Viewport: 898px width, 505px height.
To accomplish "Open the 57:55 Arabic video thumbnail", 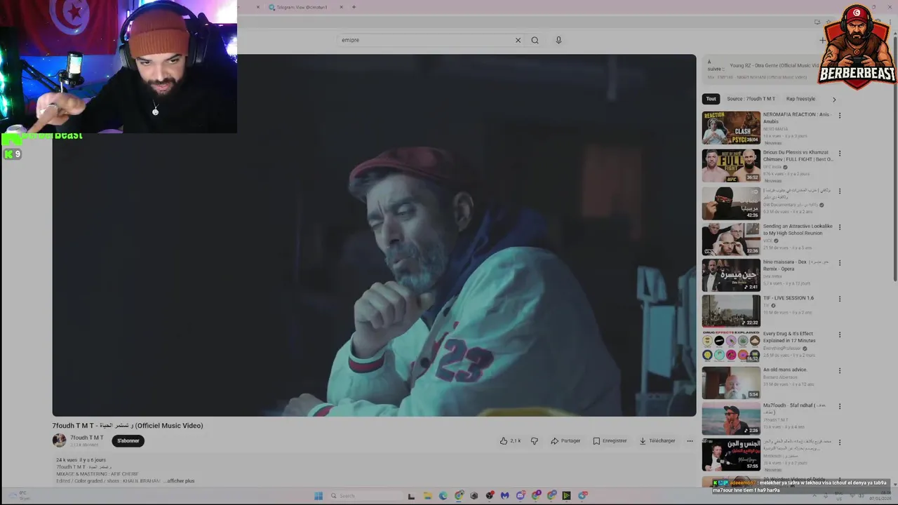I will [x=731, y=454].
